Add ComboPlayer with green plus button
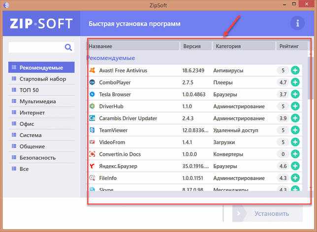Viewport: 317px width, 232px height. [x=295, y=82]
